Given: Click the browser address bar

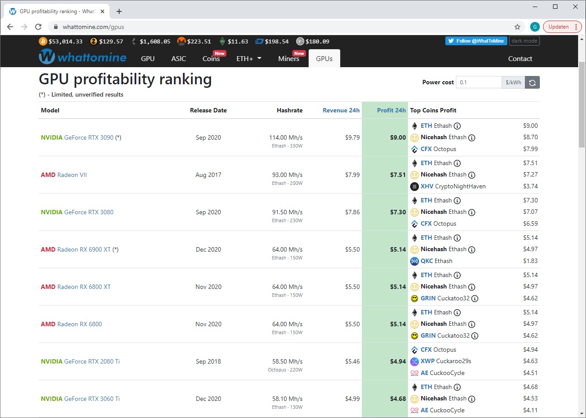Looking at the screenshot, I should tap(286, 27).
